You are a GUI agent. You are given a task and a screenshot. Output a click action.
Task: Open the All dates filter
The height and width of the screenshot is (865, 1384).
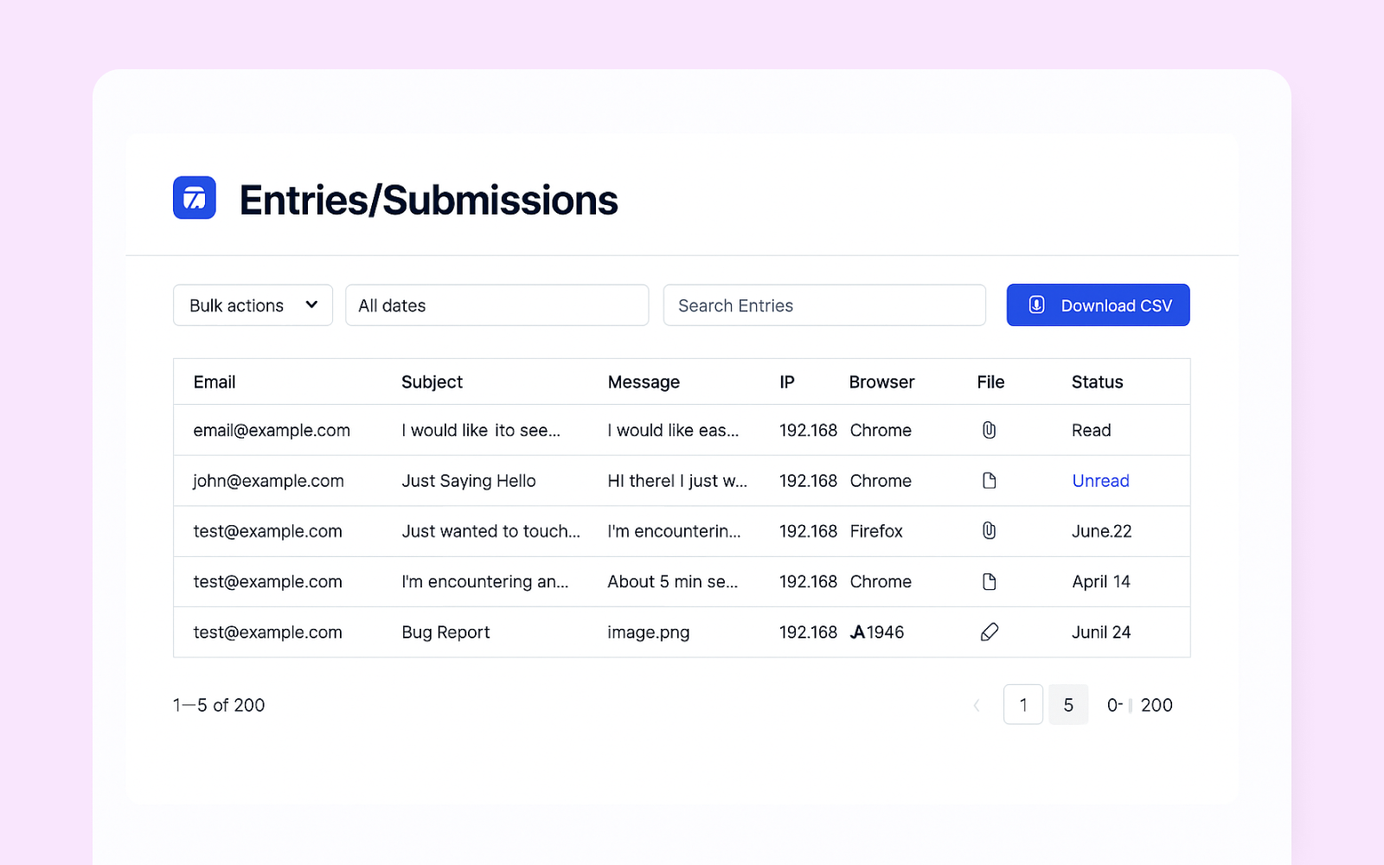(x=497, y=305)
